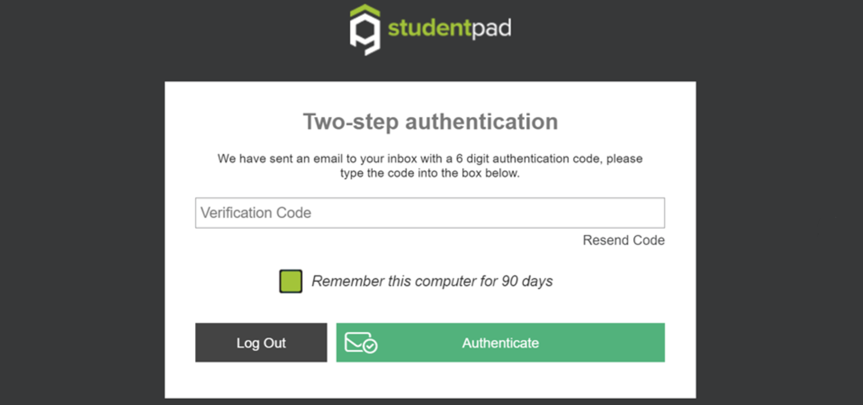
Task: Click the "Verification Code" placeholder text
Action: (x=256, y=213)
